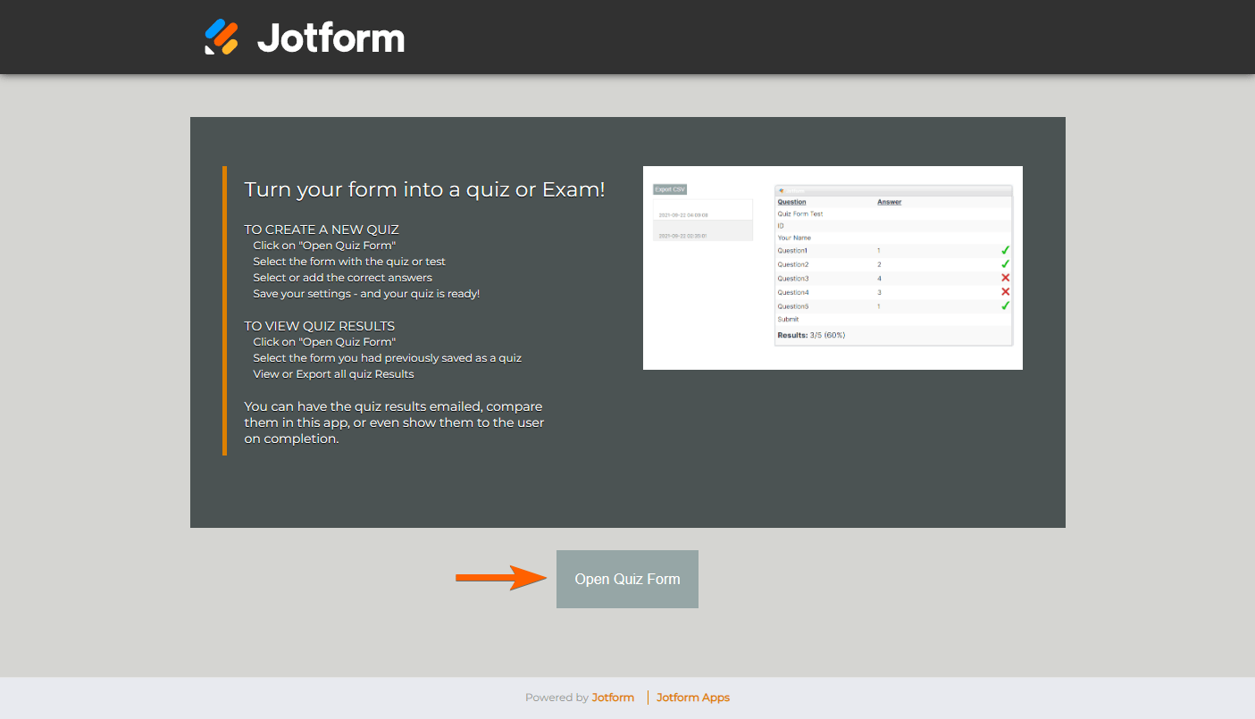Click the step "Select or add the correct answers"
Screen dimensions: 1255x719
342,278
